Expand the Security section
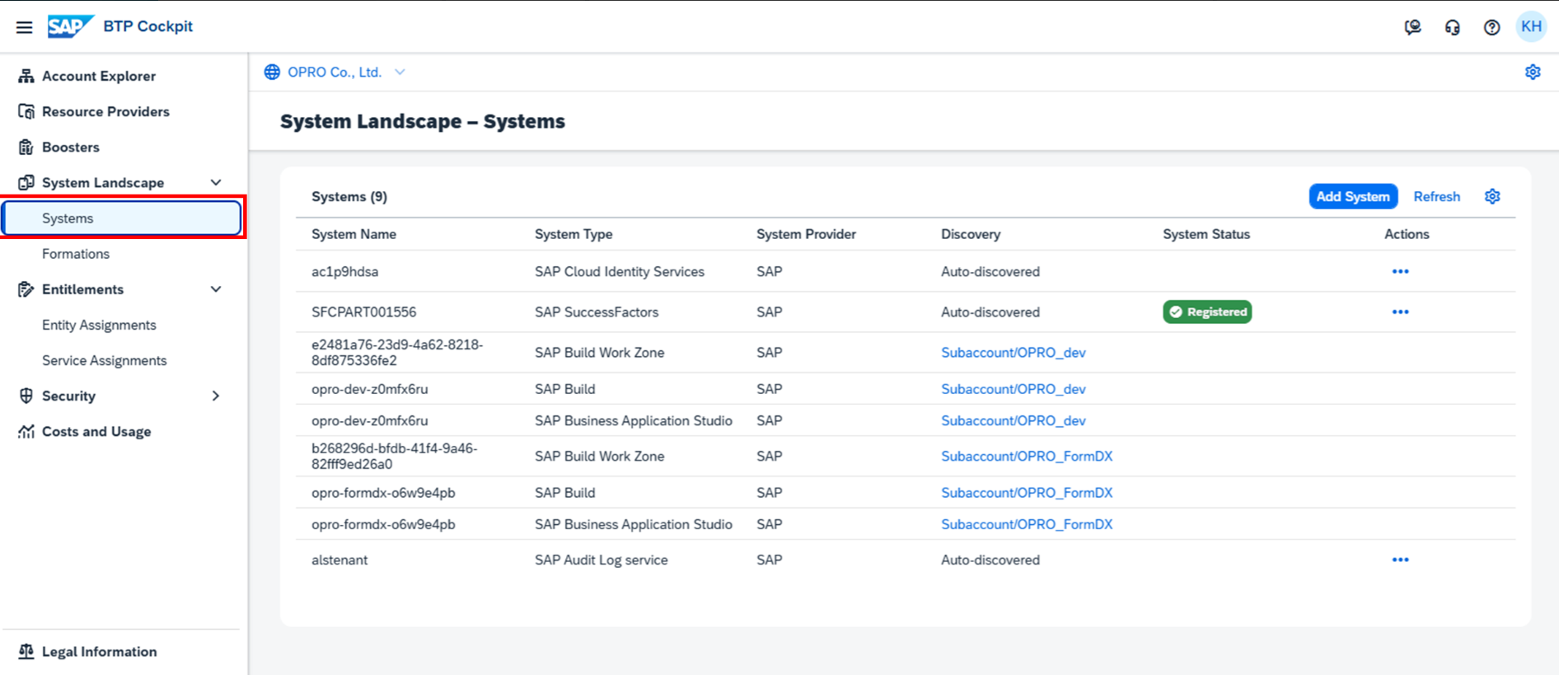 (x=216, y=396)
